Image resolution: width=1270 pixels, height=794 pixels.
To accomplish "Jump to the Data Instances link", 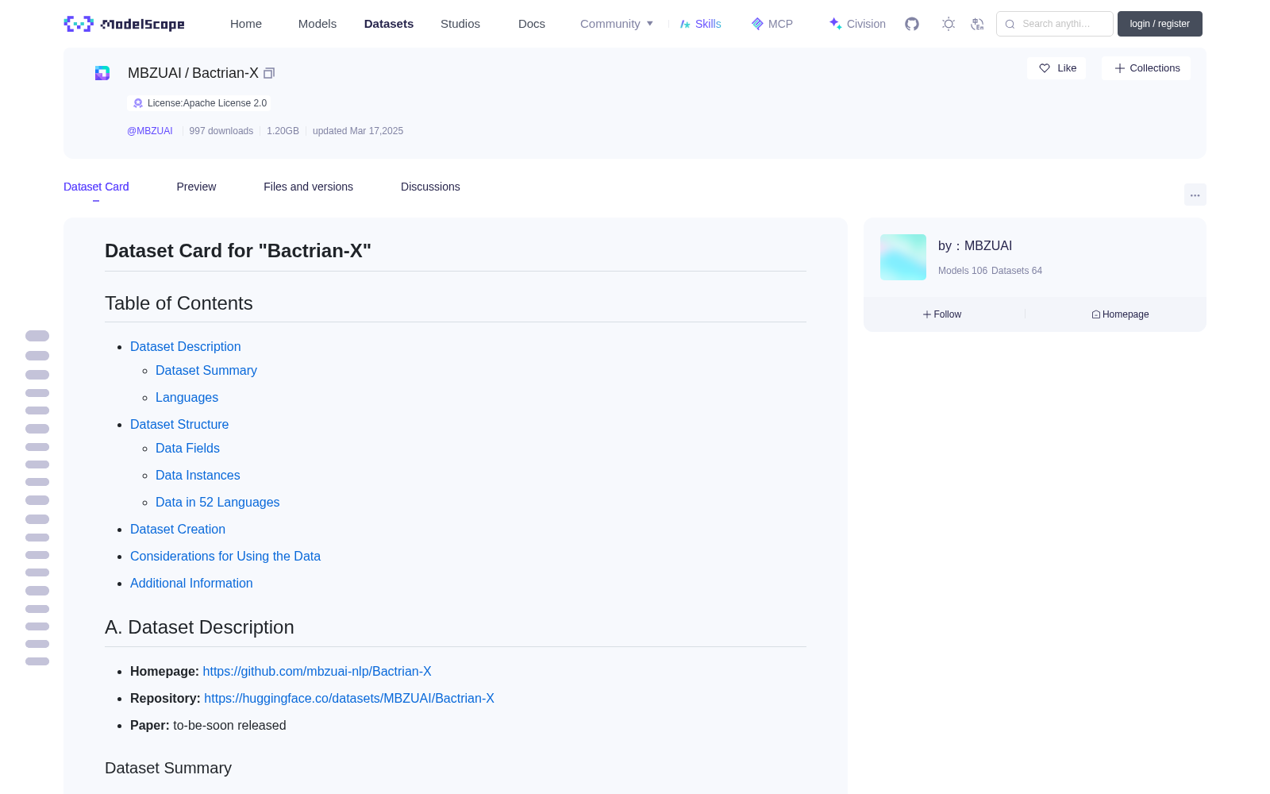I will [x=198, y=475].
